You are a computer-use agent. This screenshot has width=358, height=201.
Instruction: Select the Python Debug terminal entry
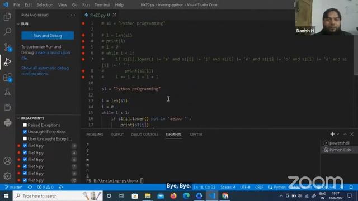click(x=339, y=150)
